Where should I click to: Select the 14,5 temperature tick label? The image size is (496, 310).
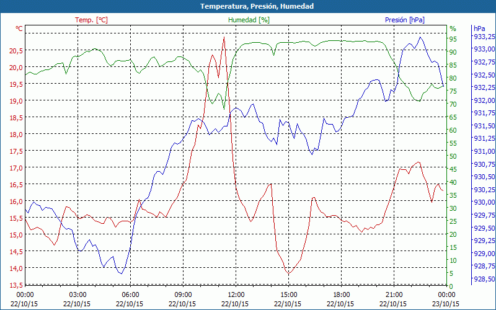point(17,252)
